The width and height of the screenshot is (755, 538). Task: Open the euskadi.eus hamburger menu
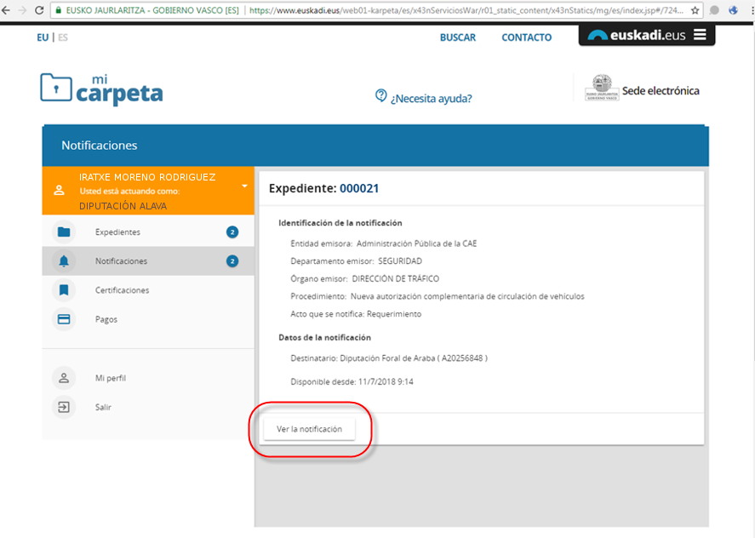(x=700, y=35)
